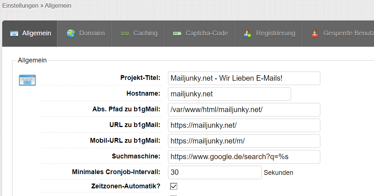Click into the Hostname input field
374x196 pixels.
coord(229,94)
